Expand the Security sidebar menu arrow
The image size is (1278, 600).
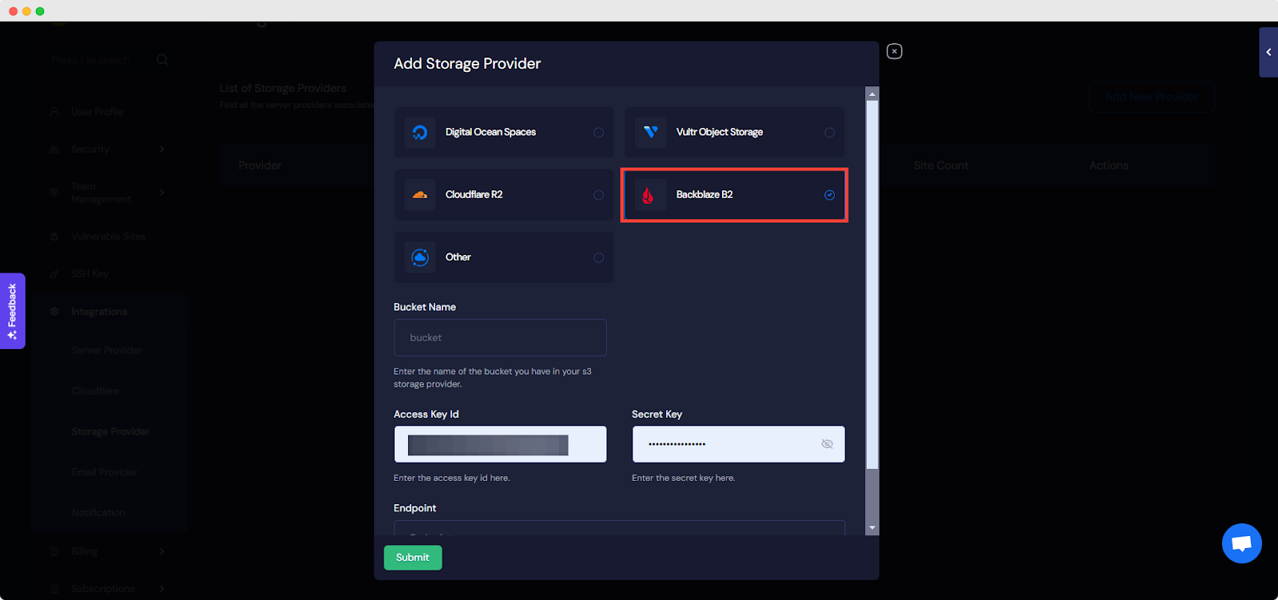(x=162, y=149)
